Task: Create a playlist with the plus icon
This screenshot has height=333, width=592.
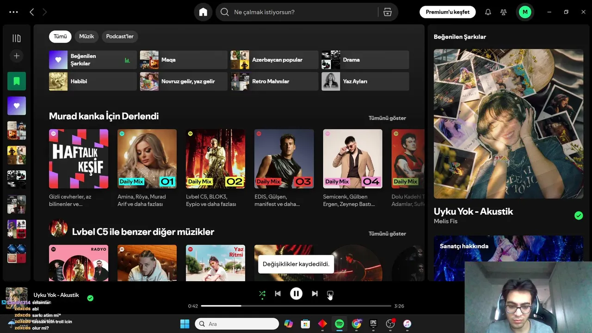Action: (x=17, y=56)
